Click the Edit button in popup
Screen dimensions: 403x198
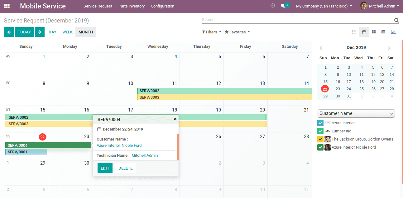pyautogui.click(x=105, y=168)
